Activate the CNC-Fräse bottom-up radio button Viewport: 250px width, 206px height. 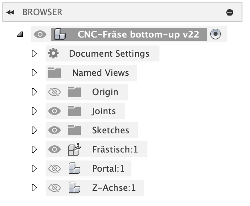(x=216, y=34)
